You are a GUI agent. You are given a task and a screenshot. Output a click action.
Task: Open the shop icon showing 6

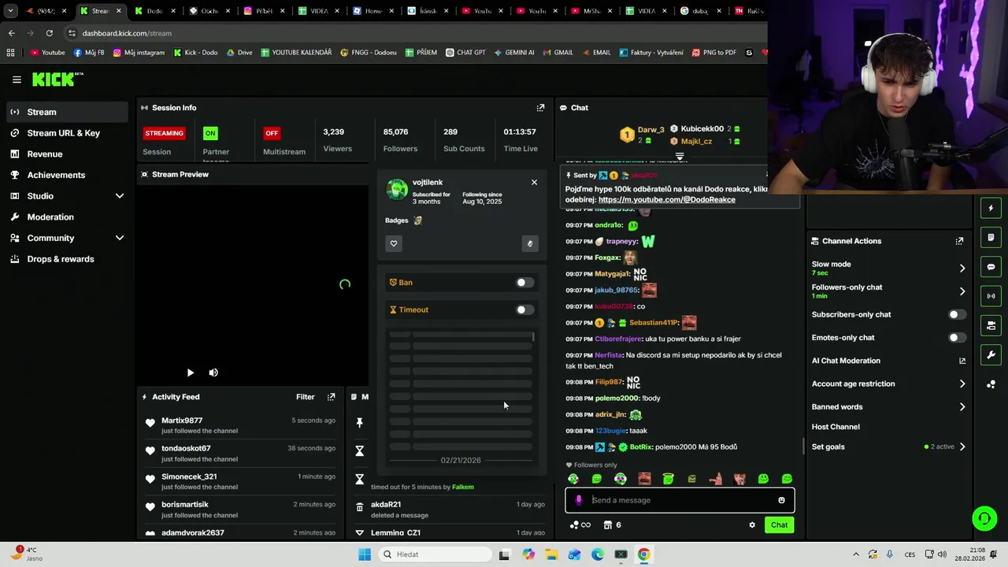[612, 525]
